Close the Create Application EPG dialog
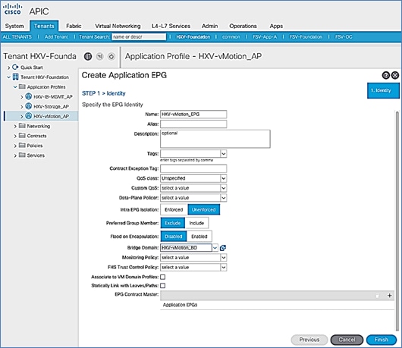The height and width of the screenshot is (348, 402). click(x=395, y=75)
